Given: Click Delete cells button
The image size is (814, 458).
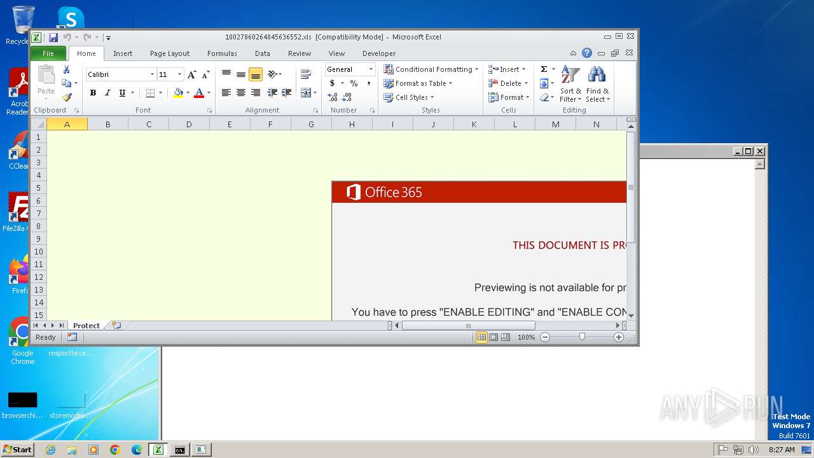Looking at the screenshot, I should coord(508,83).
